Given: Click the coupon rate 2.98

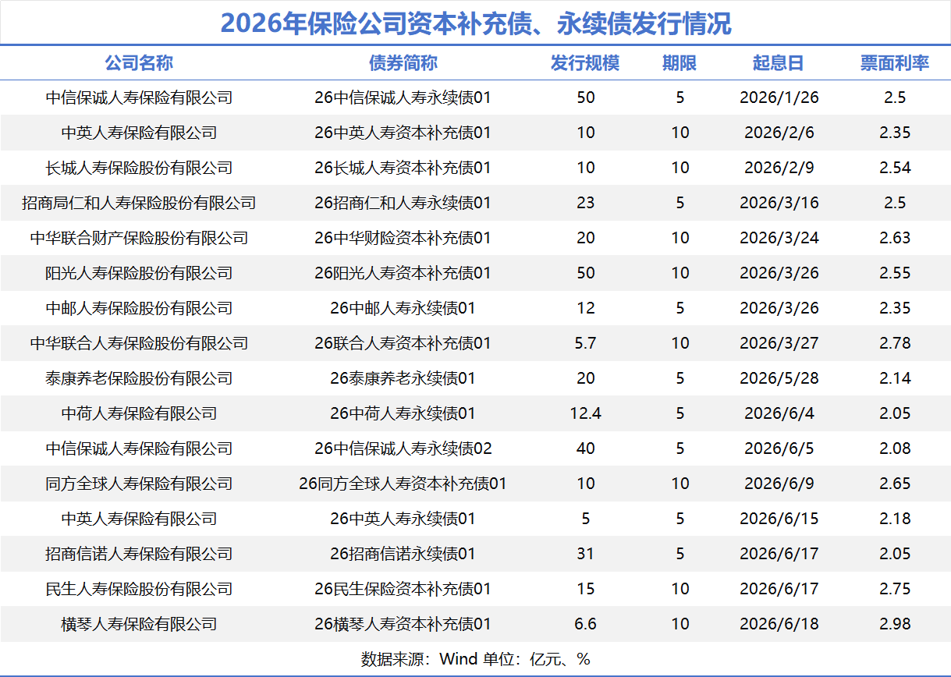Looking at the screenshot, I should coord(895,624).
